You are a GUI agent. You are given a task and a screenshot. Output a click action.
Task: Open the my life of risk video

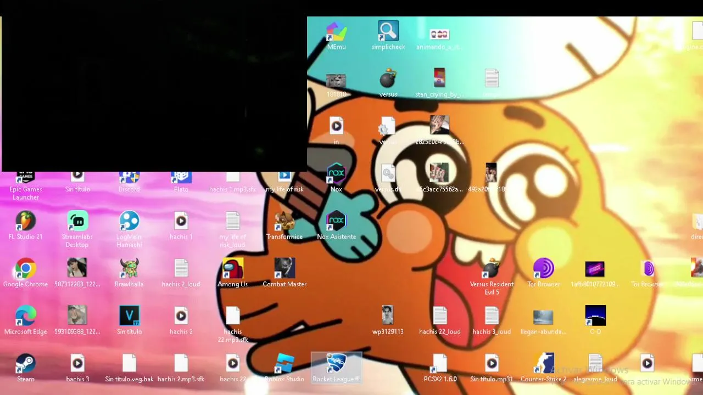coord(284,182)
